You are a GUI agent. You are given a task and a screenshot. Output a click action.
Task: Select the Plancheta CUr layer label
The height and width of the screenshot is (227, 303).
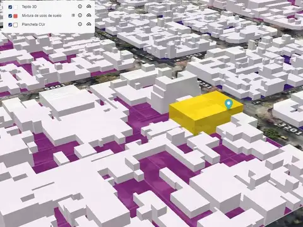pyautogui.click(x=33, y=25)
